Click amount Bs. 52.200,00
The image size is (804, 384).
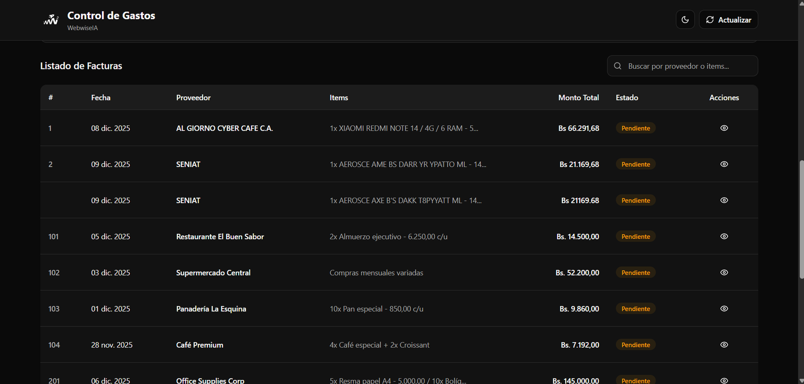click(x=577, y=273)
